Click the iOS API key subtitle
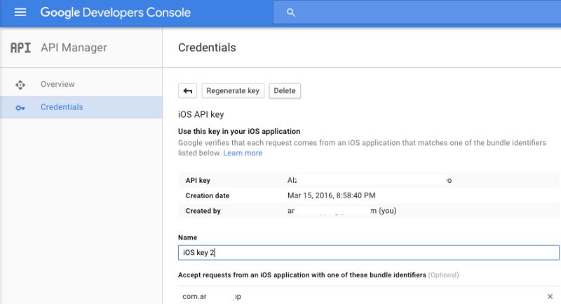Viewport: 561px width, 304px height. (x=201, y=115)
